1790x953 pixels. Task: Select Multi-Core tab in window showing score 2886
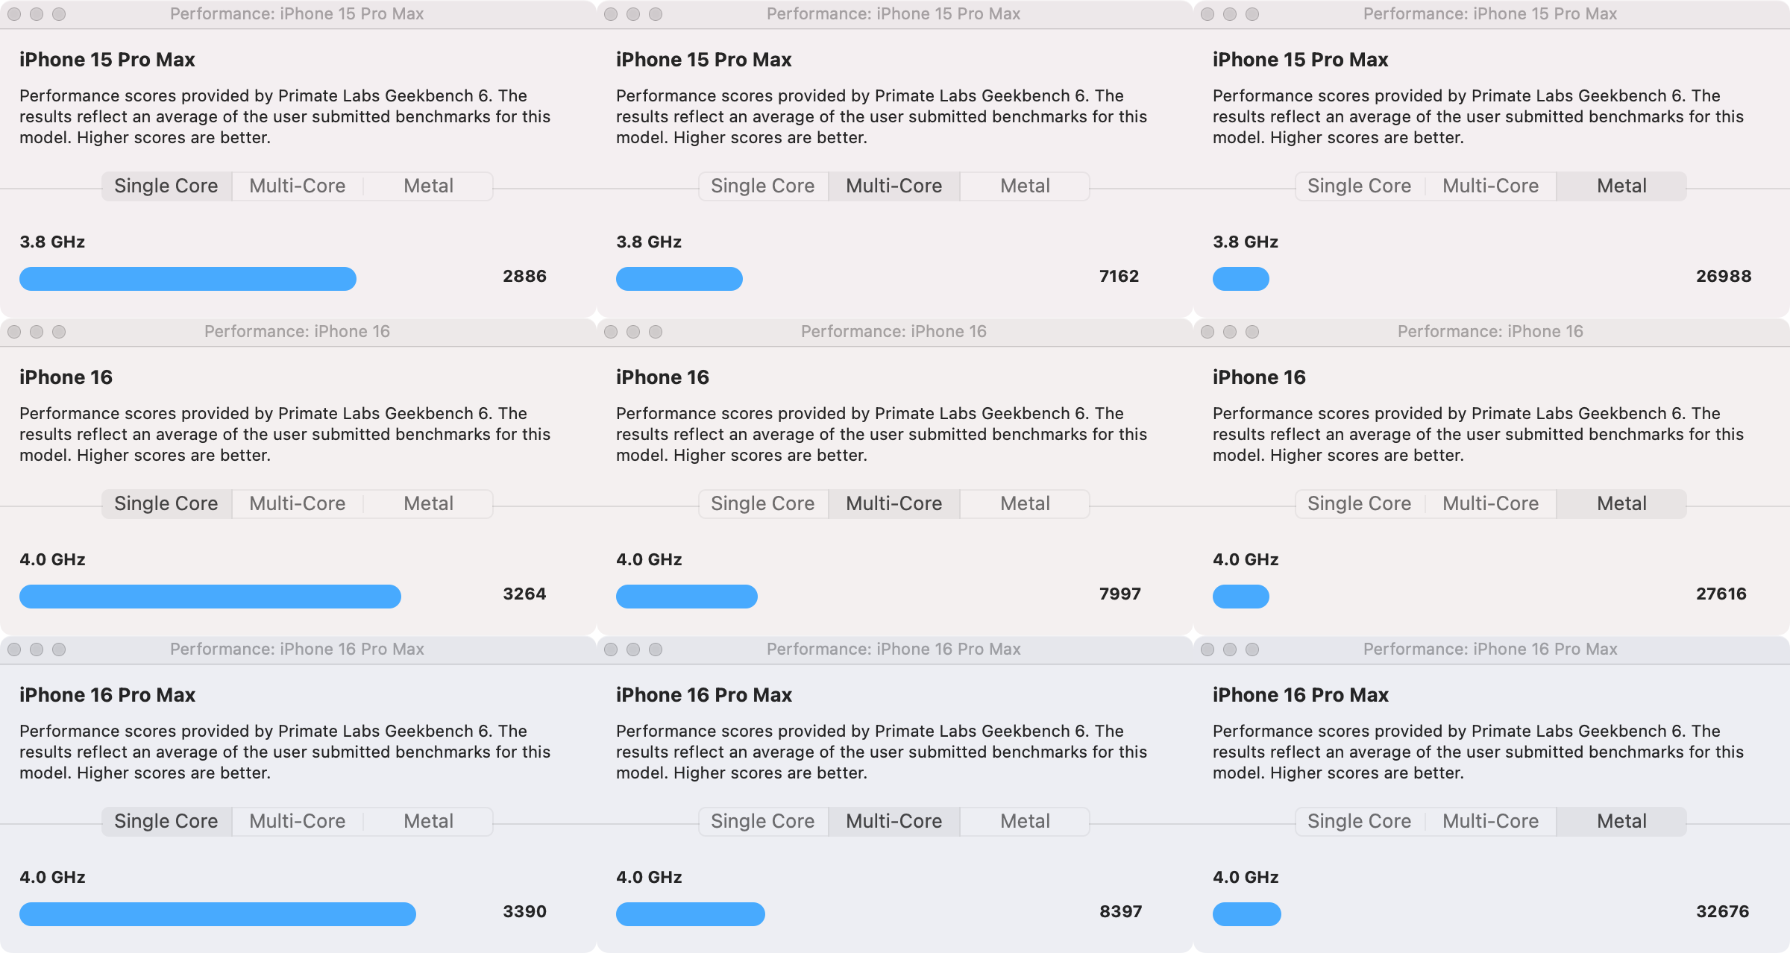pyautogui.click(x=297, y=186)
